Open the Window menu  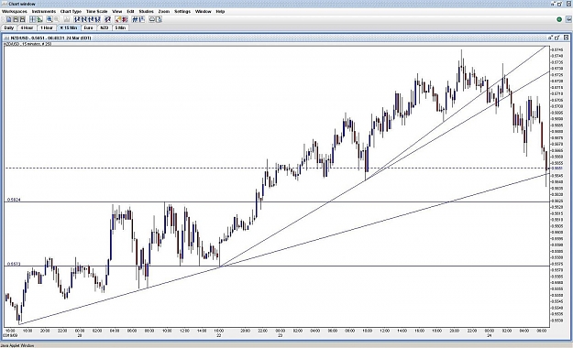(204, 11)
